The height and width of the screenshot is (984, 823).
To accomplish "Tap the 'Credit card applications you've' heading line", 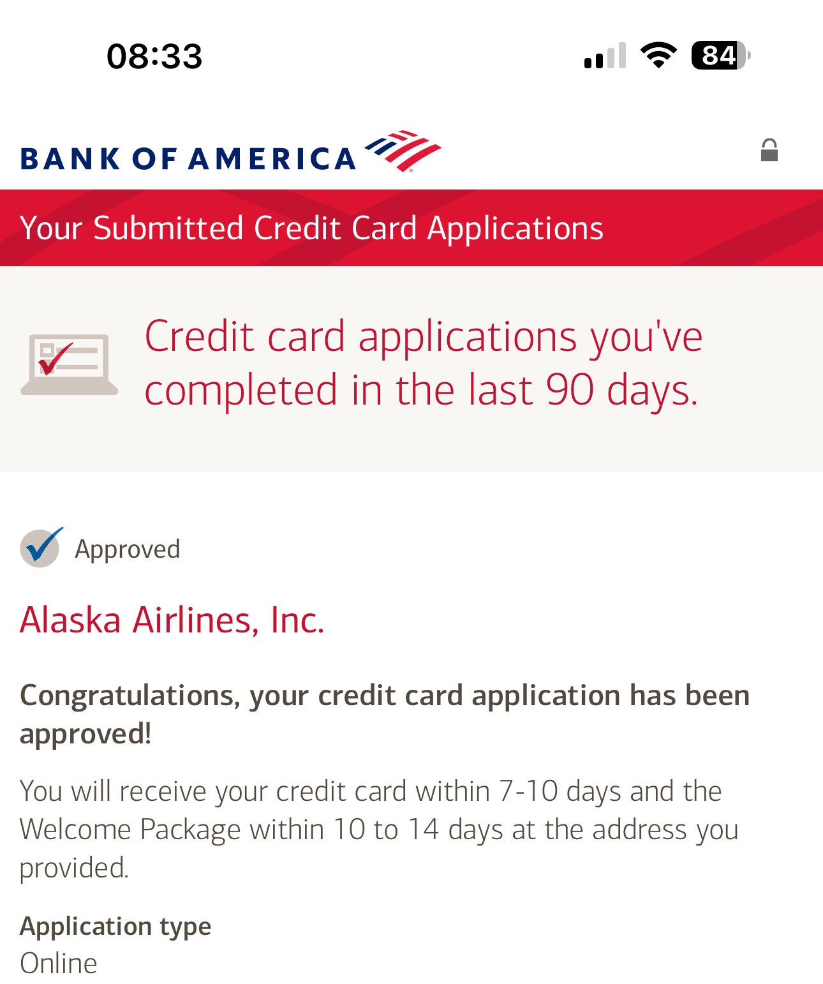I will [x=423, y=336].
